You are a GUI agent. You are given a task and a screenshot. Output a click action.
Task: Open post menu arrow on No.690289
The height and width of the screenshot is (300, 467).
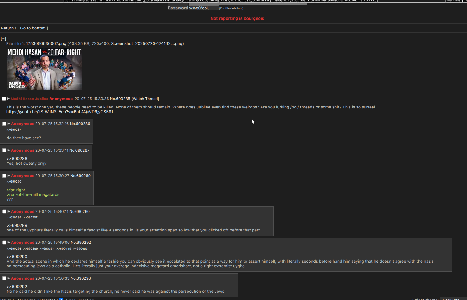click(9, 176)
